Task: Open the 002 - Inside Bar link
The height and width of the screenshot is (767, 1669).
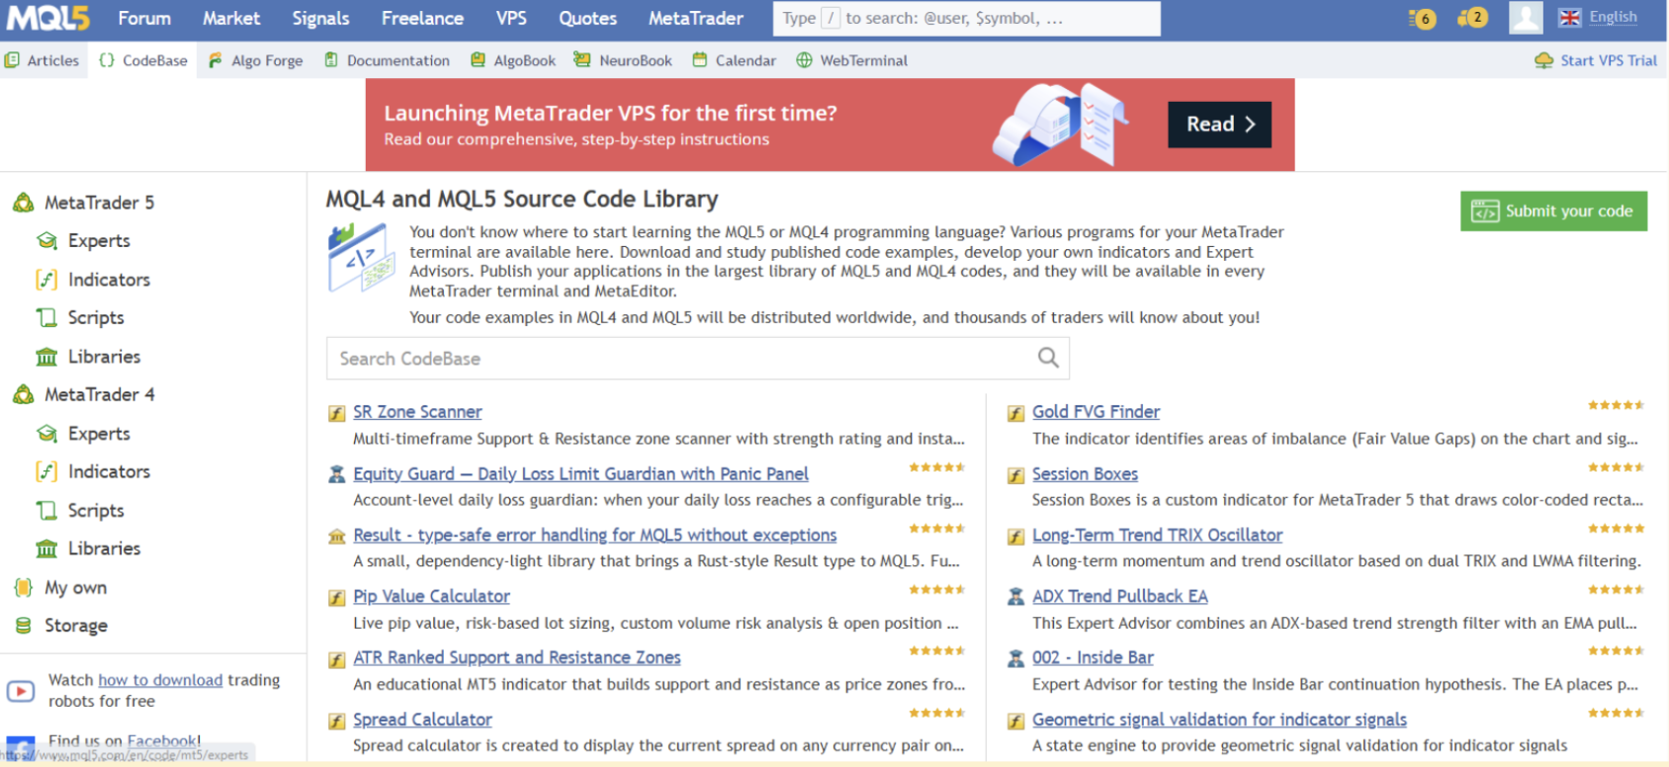Action: point(1093,658)
